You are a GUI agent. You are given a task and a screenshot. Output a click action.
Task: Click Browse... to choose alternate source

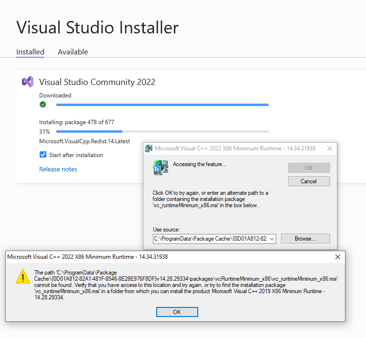point(305,239)
